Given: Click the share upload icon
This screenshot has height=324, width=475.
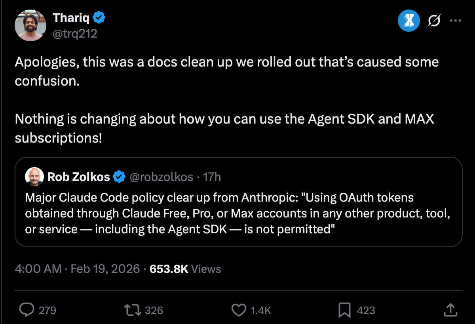Looking at the screenshot, I should click(451, 310).
